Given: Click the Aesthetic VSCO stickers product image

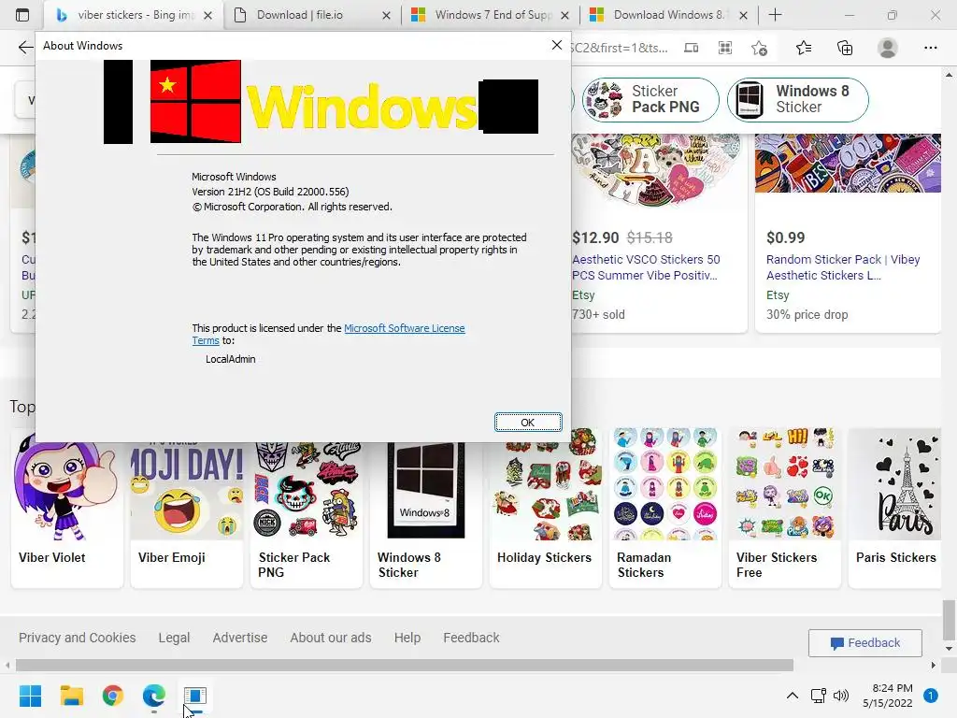Looking at the screenshot, I should 657,169.
